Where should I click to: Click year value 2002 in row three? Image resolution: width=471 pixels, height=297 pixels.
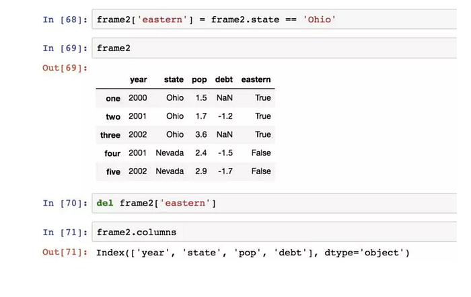[137, 134]
